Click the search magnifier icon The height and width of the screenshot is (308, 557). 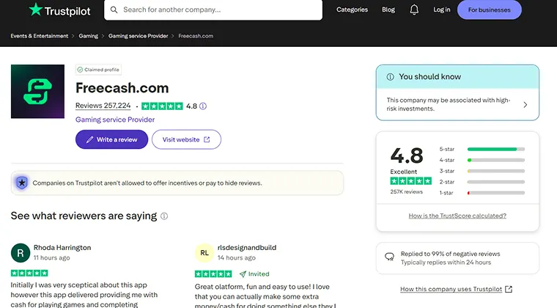click(114, 10)
